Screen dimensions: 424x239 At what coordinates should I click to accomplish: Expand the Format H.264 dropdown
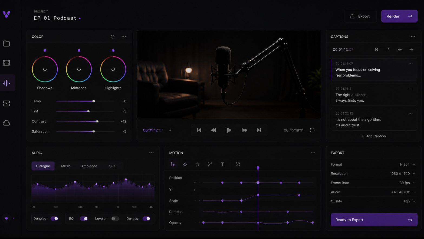click(x=407, y=164)
